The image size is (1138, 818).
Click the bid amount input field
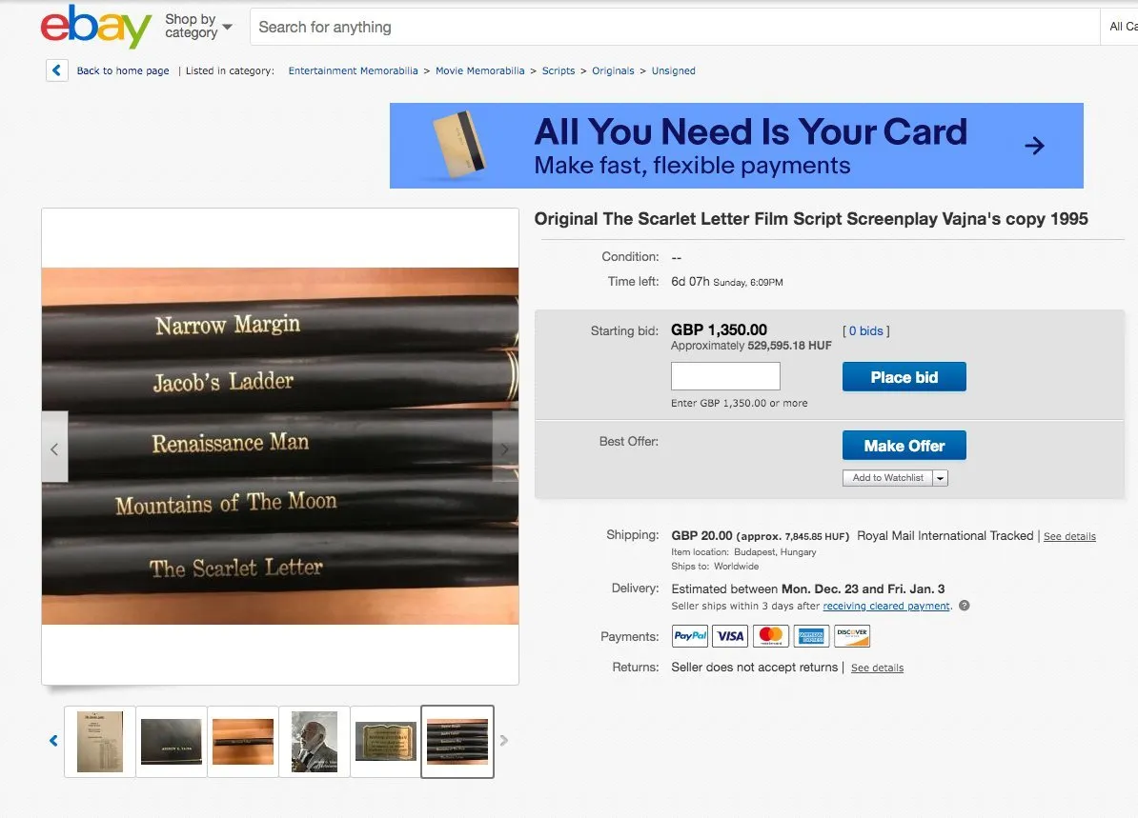[725, 376]
